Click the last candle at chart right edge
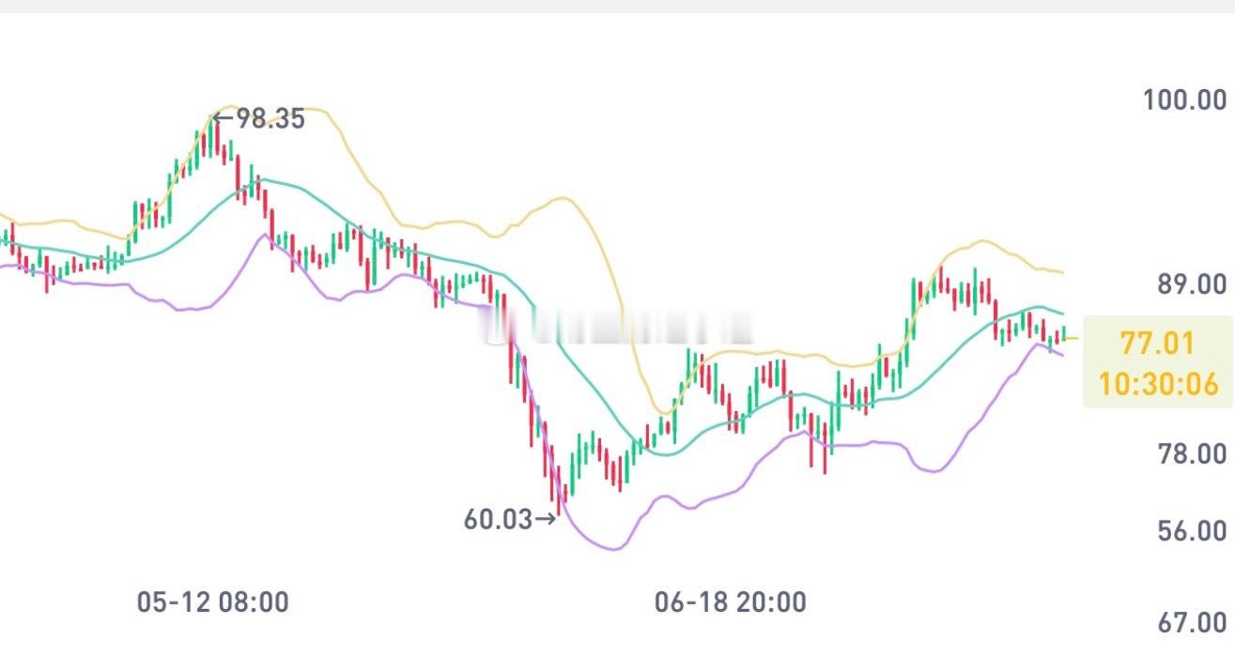The height and width of the screenshot is (654, 1235). [1064, 333]
